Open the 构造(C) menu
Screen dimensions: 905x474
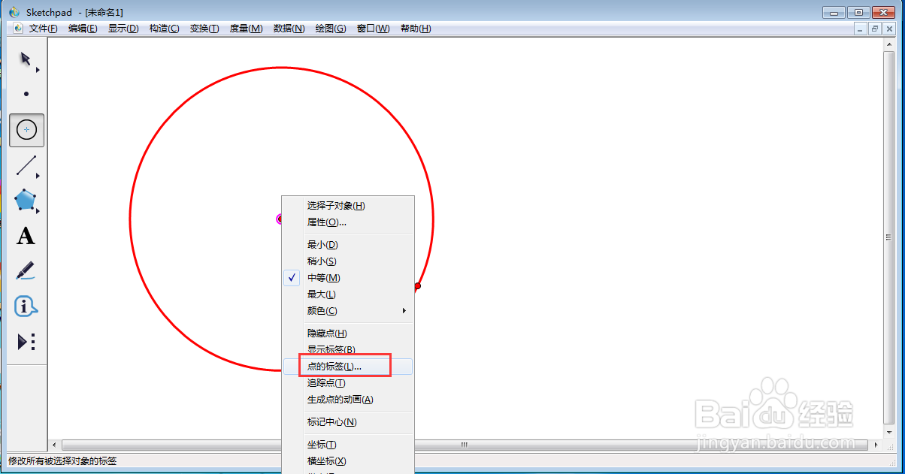tap(164, 29)
